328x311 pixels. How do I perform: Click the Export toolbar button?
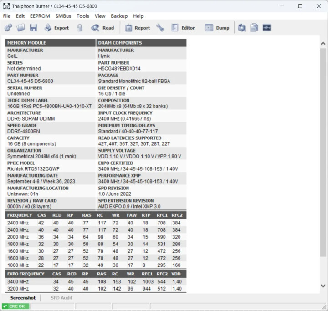click(56, 28)
